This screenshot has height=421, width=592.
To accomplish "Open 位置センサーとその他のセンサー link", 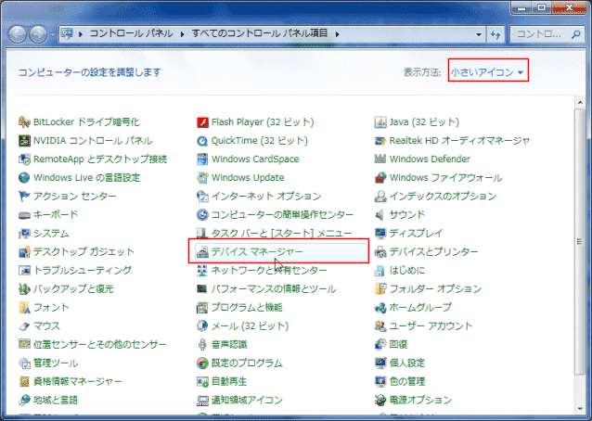I will coord(99,344).
